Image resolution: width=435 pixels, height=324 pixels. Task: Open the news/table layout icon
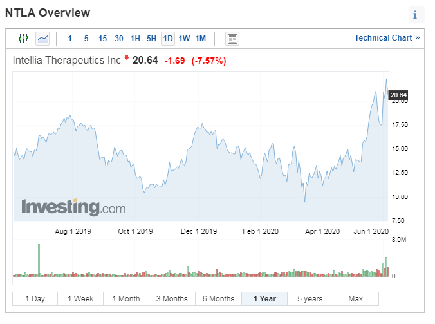(x=232, y=39)
